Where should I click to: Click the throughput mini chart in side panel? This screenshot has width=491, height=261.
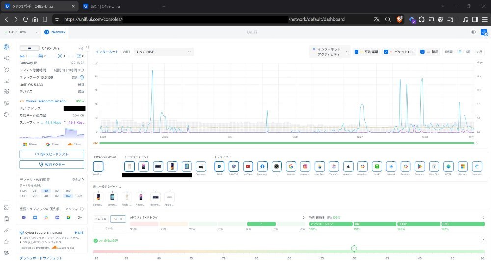52,133
